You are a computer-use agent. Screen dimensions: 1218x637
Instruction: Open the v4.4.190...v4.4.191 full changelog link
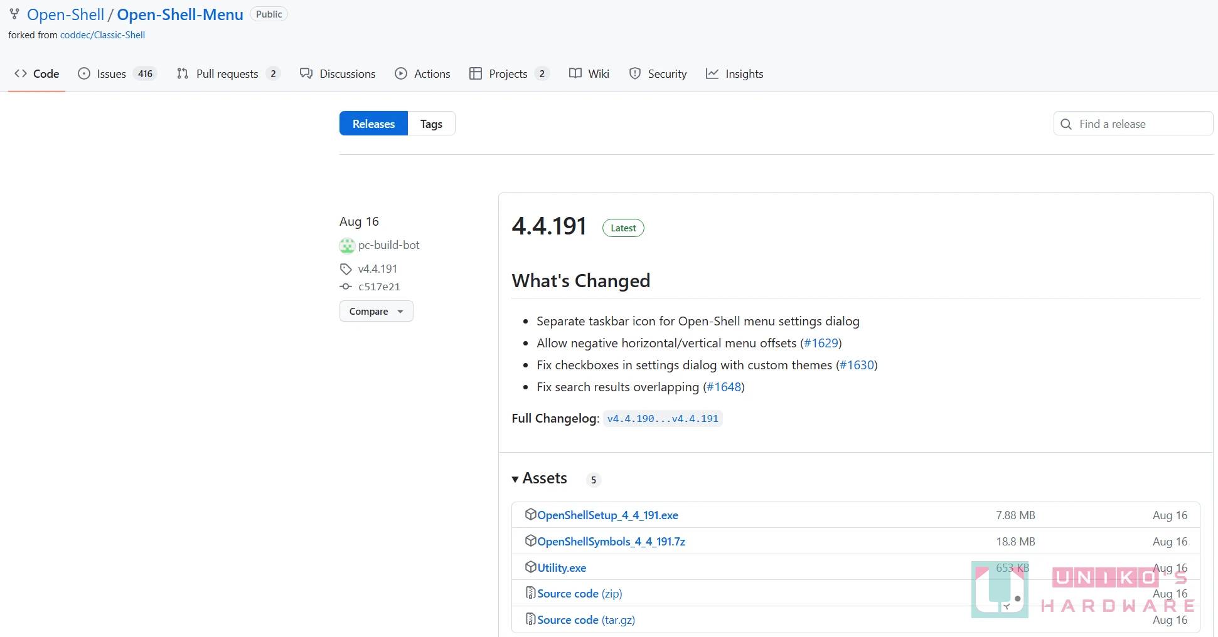coord(662,419)
